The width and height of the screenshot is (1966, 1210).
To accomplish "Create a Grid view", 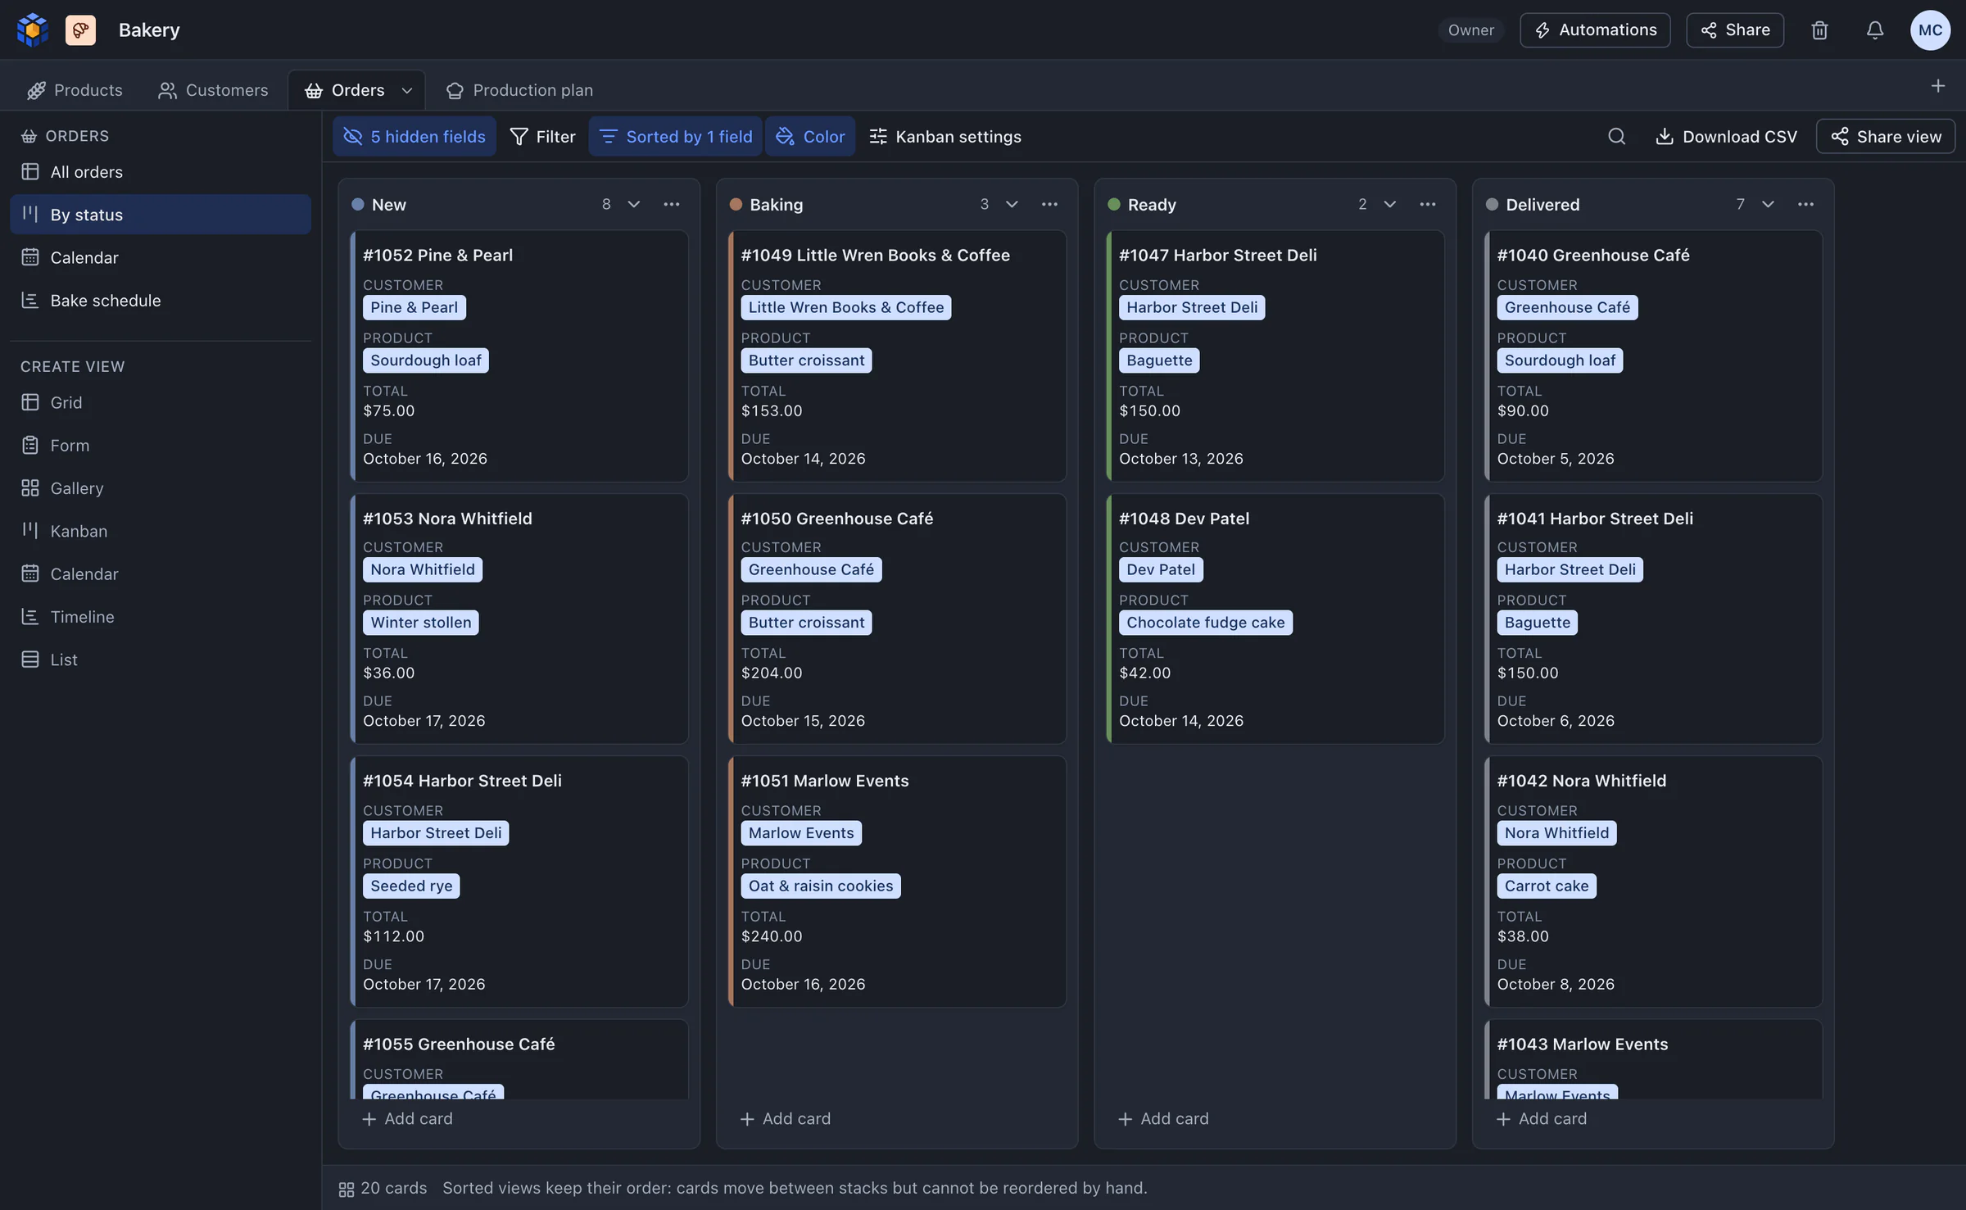I will pos(161,402).
